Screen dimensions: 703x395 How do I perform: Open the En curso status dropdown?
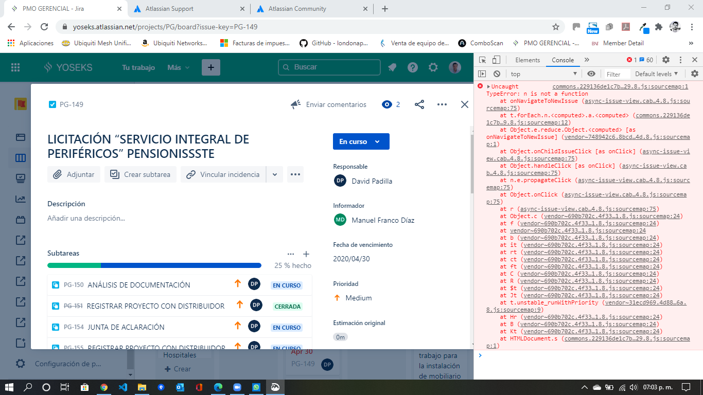(361, 141)
